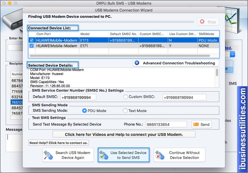Uncheck the E173 modem row checkbox
Viewport: 248px width, 173px height.
pyautogui.click(x=32, y=40)
